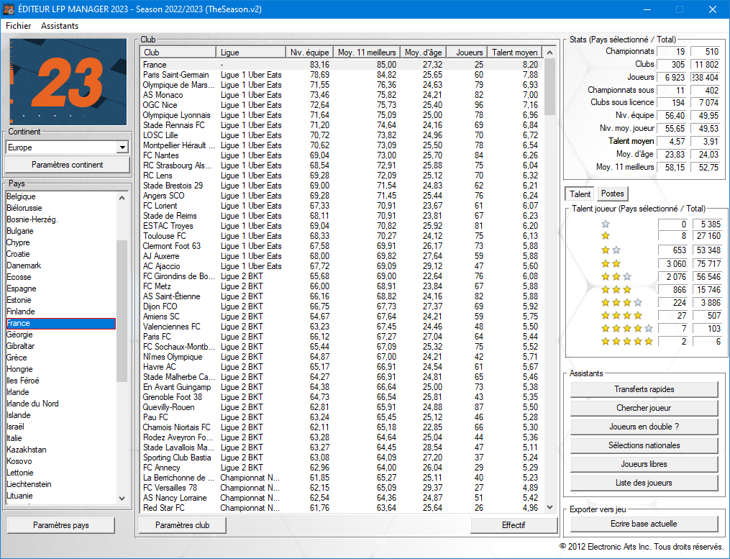The height and width of the screenshot is (559, 730).
Task: Open Sélections nationales assistant
Action: tap(644, 445)
